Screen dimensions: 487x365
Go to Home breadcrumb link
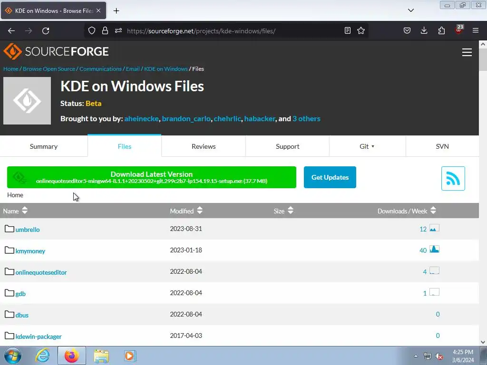click(x=11, y=69)
